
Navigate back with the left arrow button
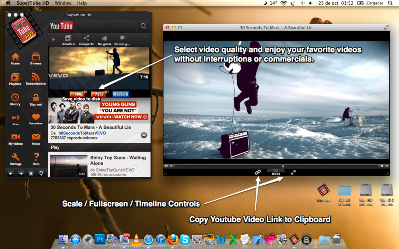pyautogui.click(x=11, y=174)
